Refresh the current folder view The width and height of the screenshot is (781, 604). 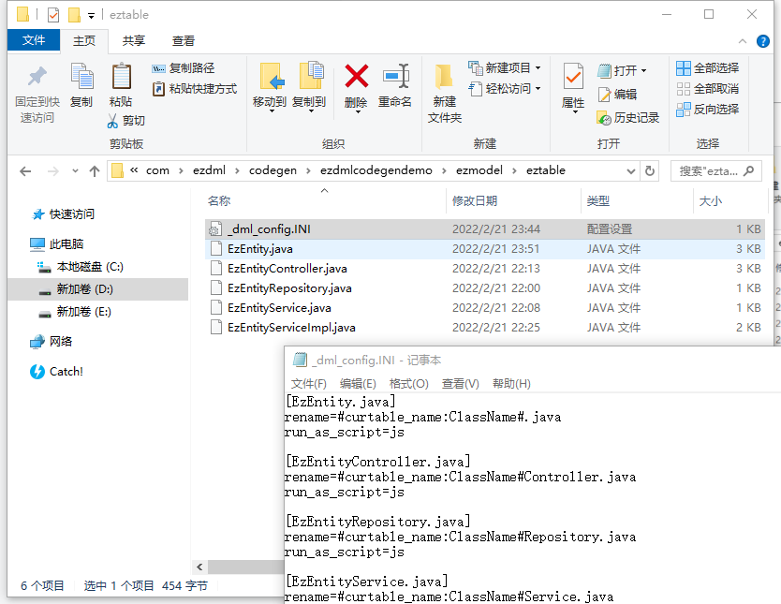[x=650, y=171]
